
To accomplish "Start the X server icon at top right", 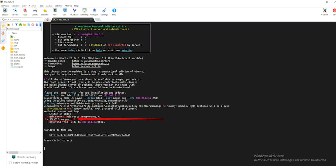I will (x=325, y=12).
